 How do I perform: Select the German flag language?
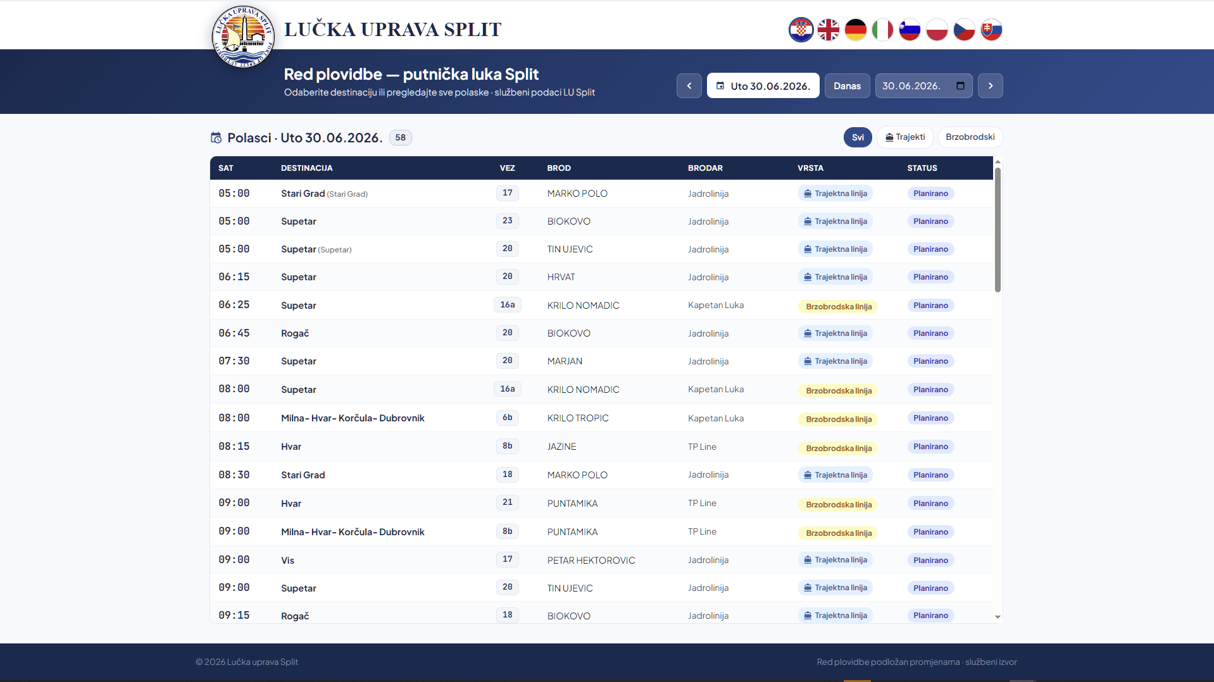click(x=855, y=30)
